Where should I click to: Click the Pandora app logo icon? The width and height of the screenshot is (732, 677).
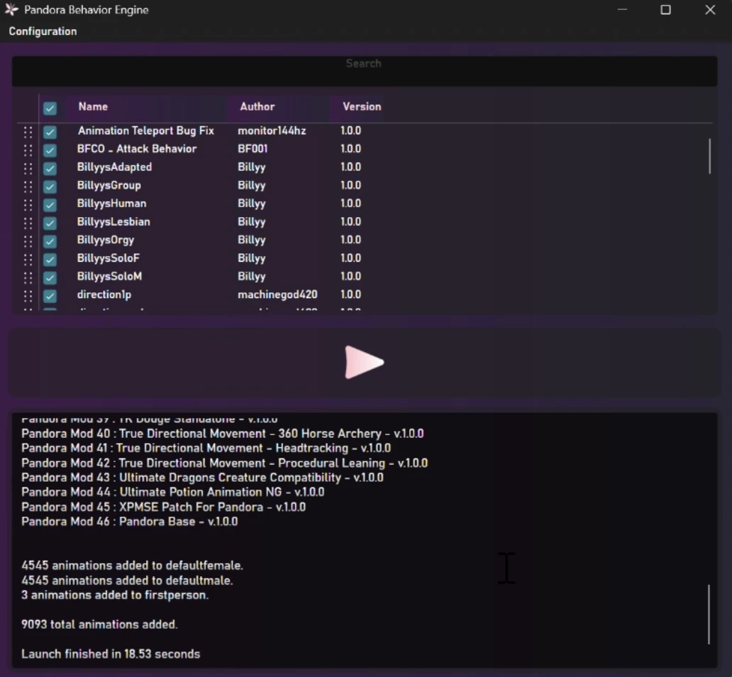tap(11, 10)
